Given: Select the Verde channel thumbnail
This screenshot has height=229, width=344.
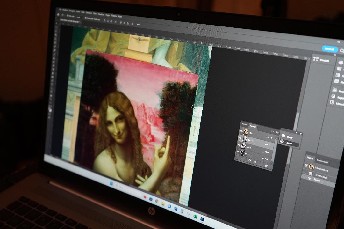Looking at the screenshot, I should (243, 146).
